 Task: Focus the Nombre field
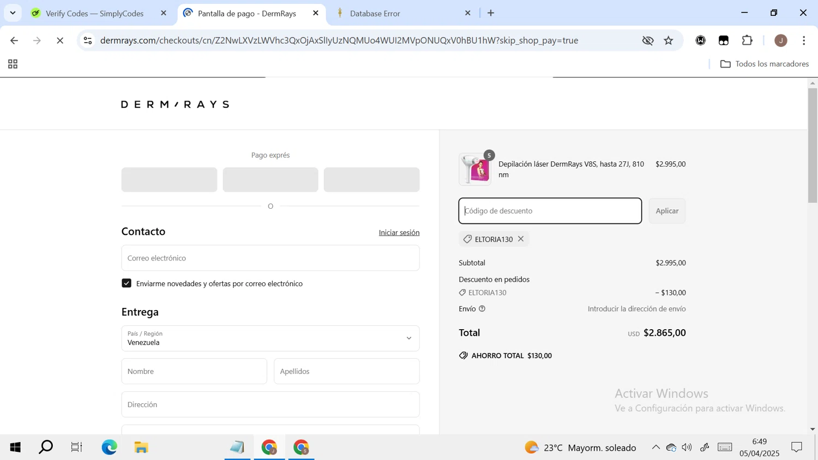pyautogui.click(x=194, y=371)
